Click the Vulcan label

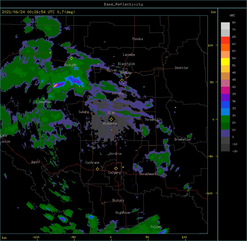[156, 227]
